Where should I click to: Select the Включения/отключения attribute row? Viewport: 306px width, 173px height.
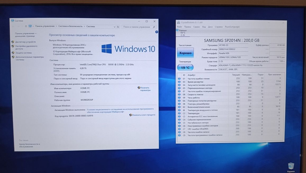230,107
